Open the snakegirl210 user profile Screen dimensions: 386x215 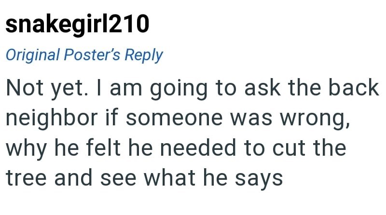coord(77,25)
